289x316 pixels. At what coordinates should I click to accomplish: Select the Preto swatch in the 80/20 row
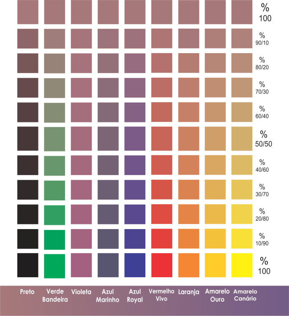coord(27,64)
